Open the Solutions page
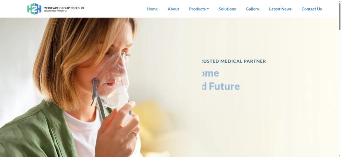This screenshot has height=157, width=341. click(227, 9)
